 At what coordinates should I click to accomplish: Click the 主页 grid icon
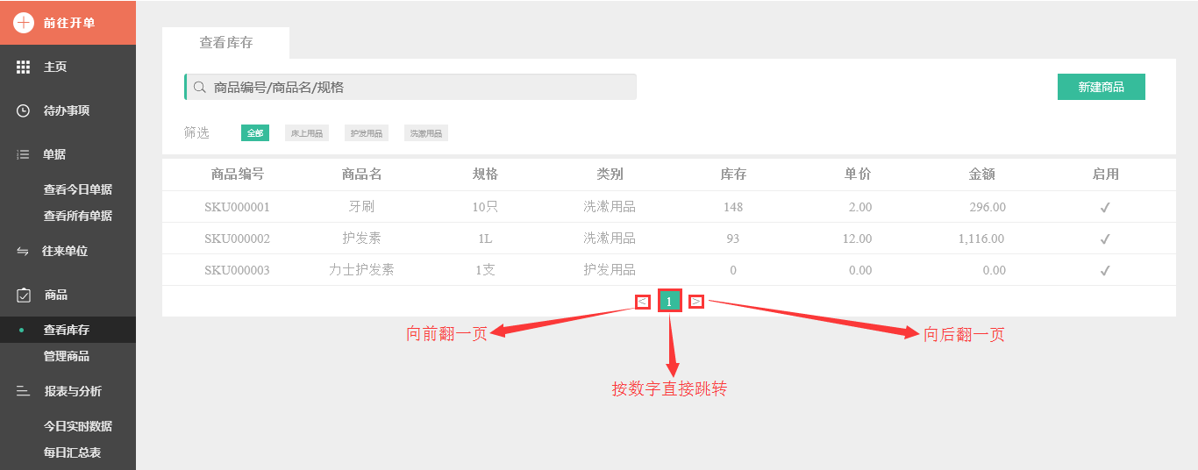pyautogui.click(x=24, y=67)
